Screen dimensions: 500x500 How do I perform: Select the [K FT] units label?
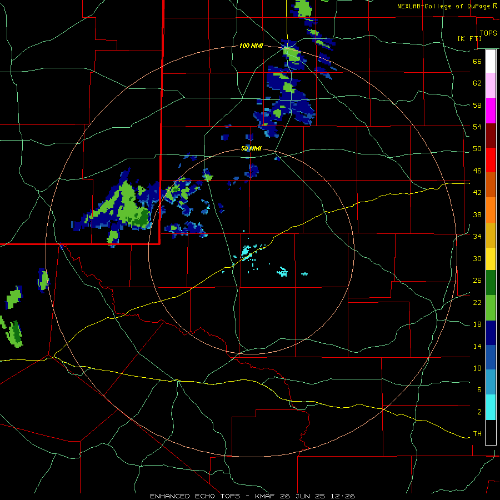[469, 38]
